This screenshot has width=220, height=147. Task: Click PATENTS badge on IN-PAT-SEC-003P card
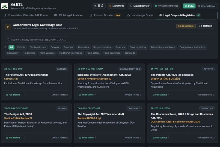(62, 69)
